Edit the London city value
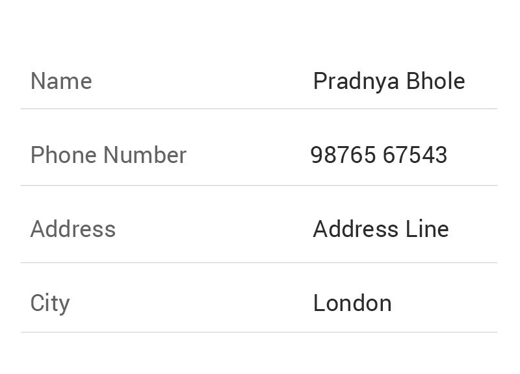 [x=352, y=303]
